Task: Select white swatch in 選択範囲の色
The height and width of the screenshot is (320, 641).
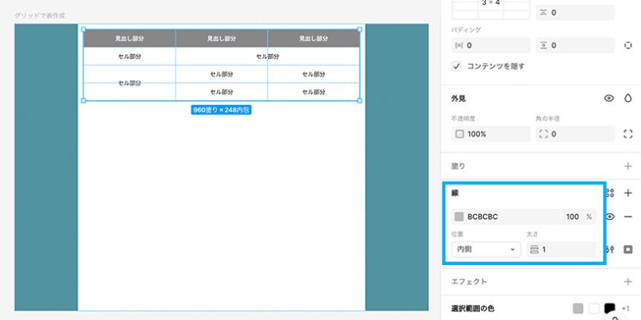Action: [593, 308]
